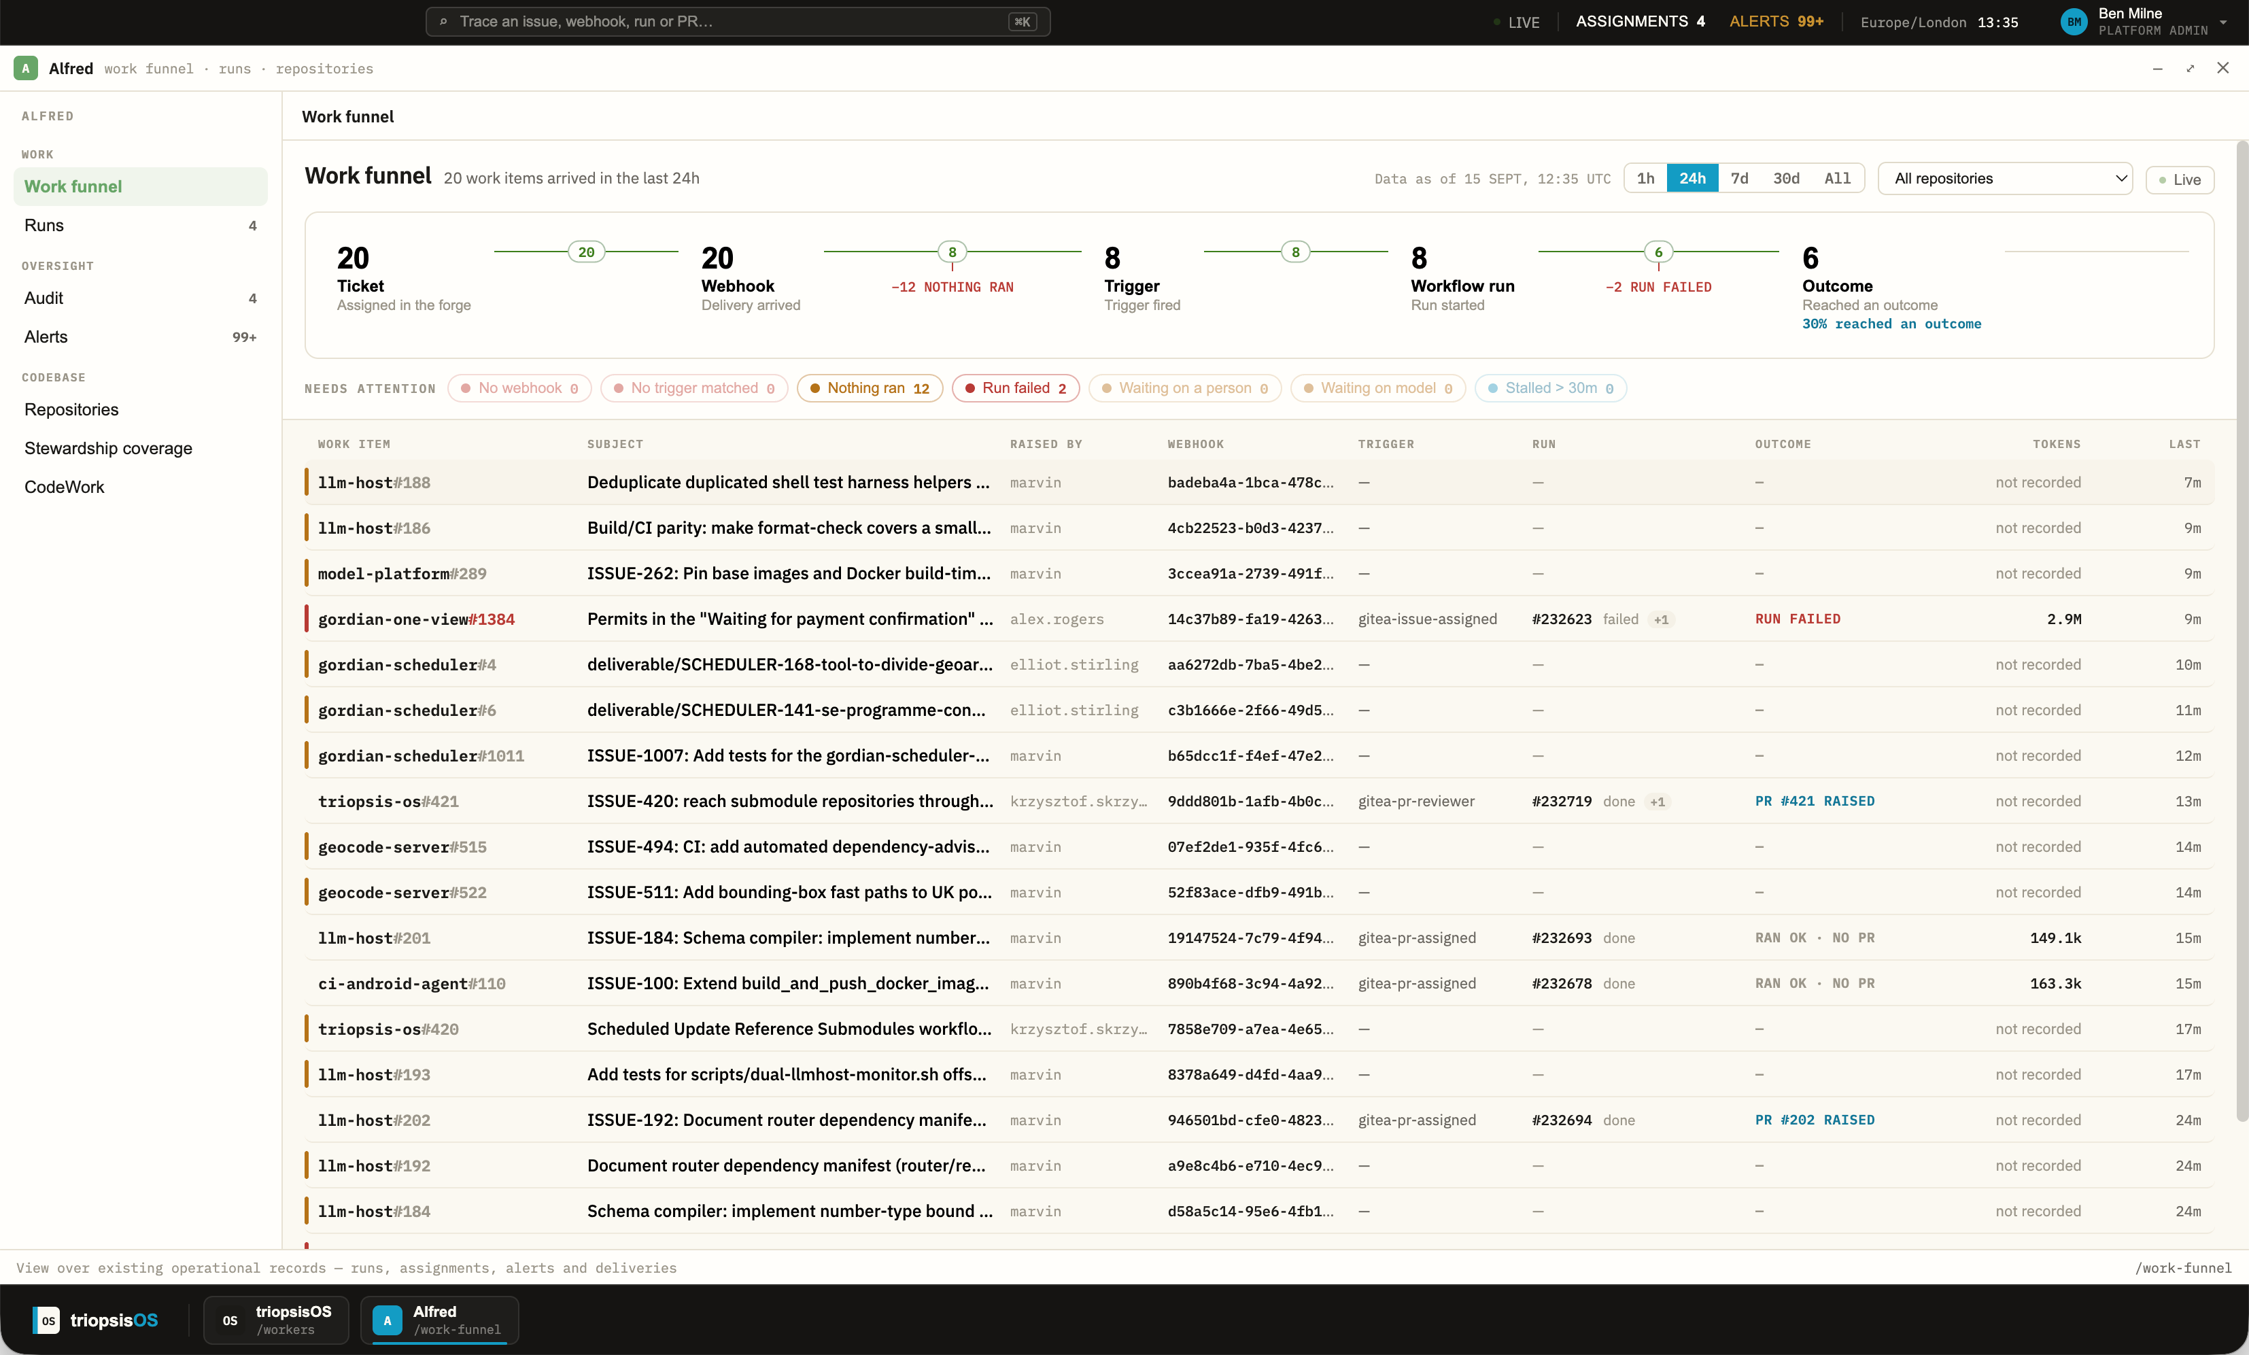Image resolution: width=2249 pixels, height=1355 pixels.
Task: Expand +1 runs badge on gordian-one-view#1384 row
Action: point(1661,619)
